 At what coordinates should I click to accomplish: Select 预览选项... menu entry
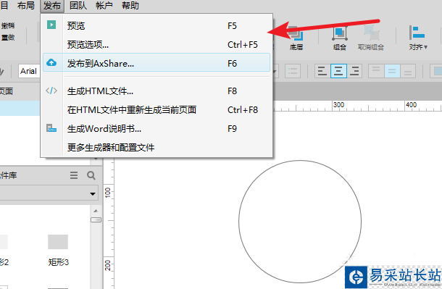[x=157, y=44]
